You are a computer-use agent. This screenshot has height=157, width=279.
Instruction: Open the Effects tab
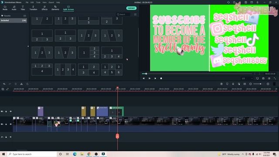(44, 8)
